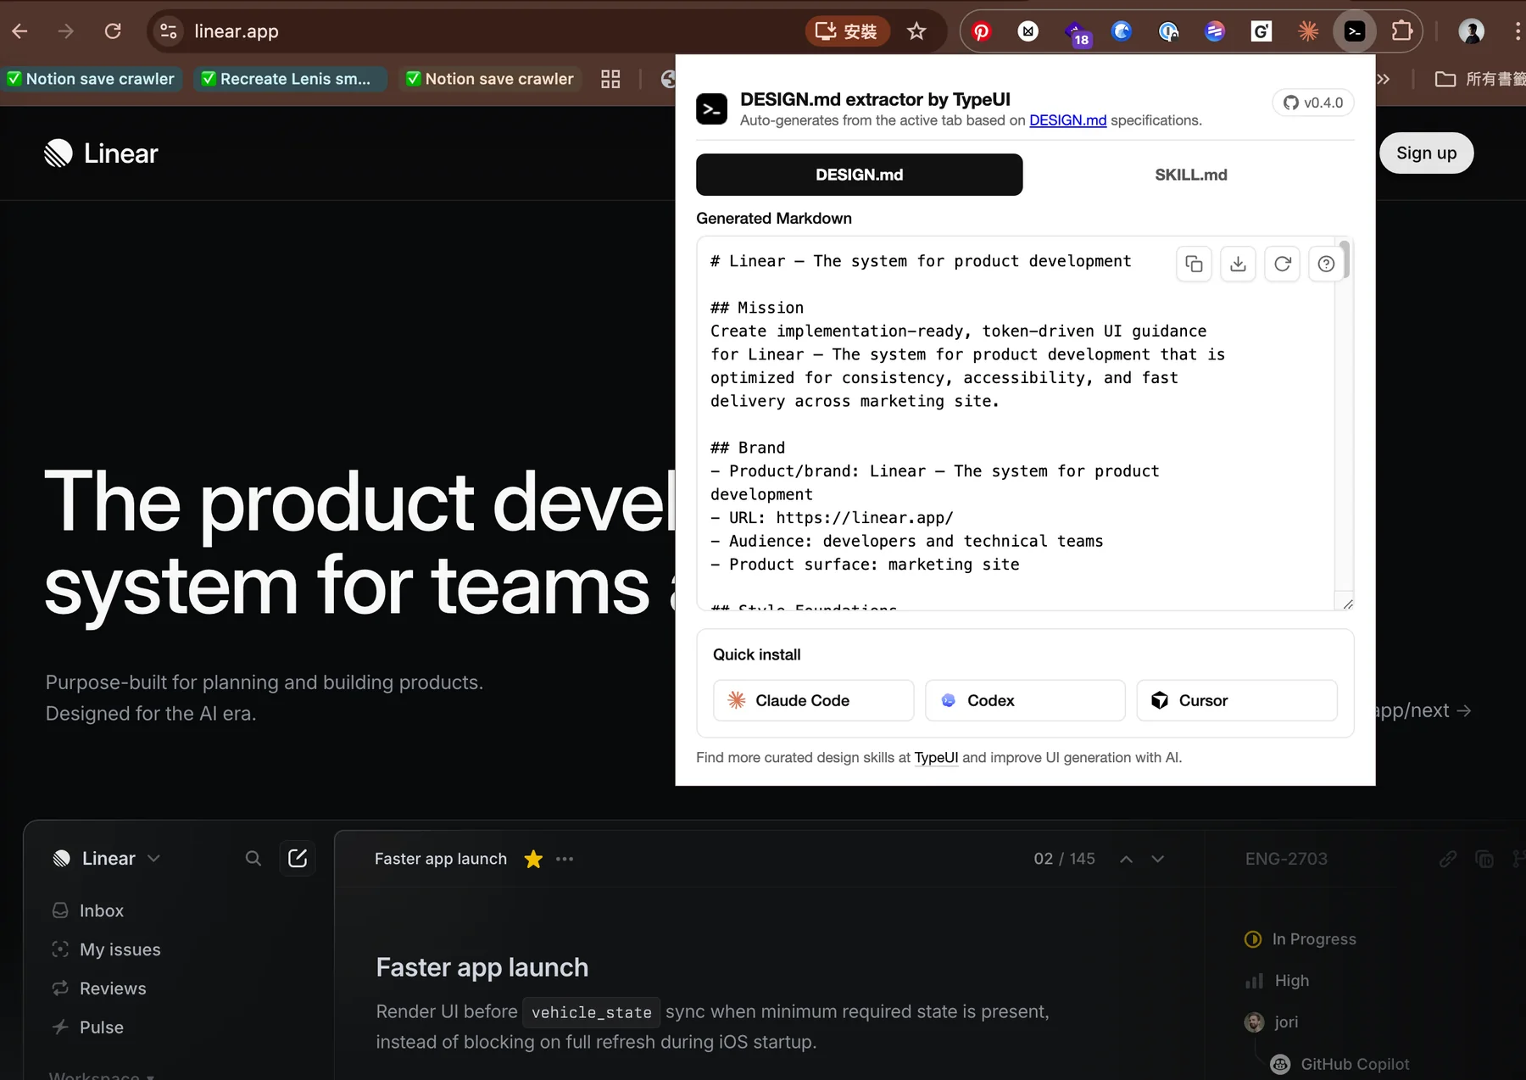The height and width of the screenshot is (1080, 1526).
Task: Click the Linear logo in site header
Action: pyautogui.click(x=101, y=153)
